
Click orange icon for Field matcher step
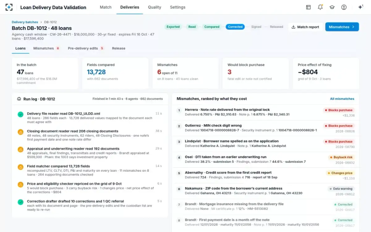pos(20,167)
